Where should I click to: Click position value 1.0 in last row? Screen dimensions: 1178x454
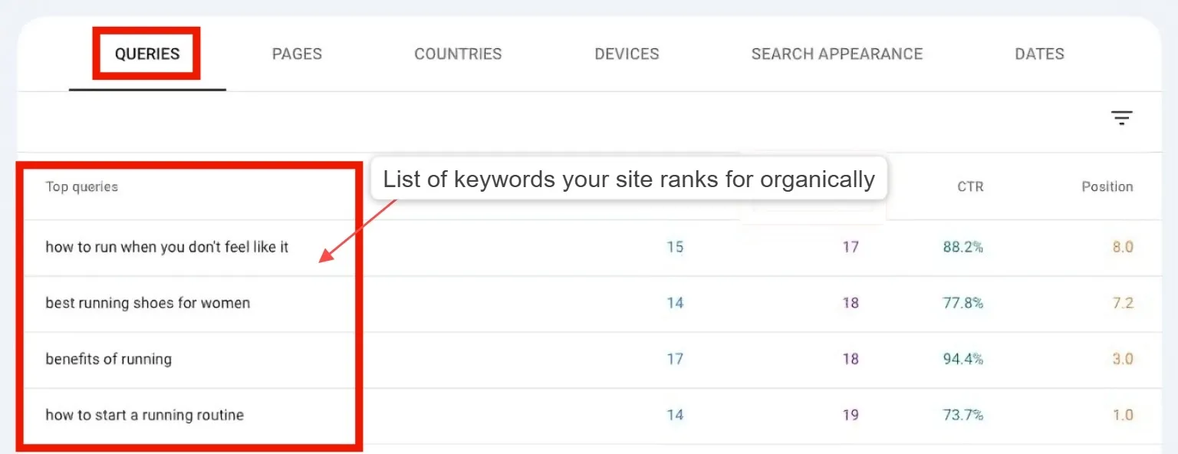pyautogui.click(x=1123, y=415)
